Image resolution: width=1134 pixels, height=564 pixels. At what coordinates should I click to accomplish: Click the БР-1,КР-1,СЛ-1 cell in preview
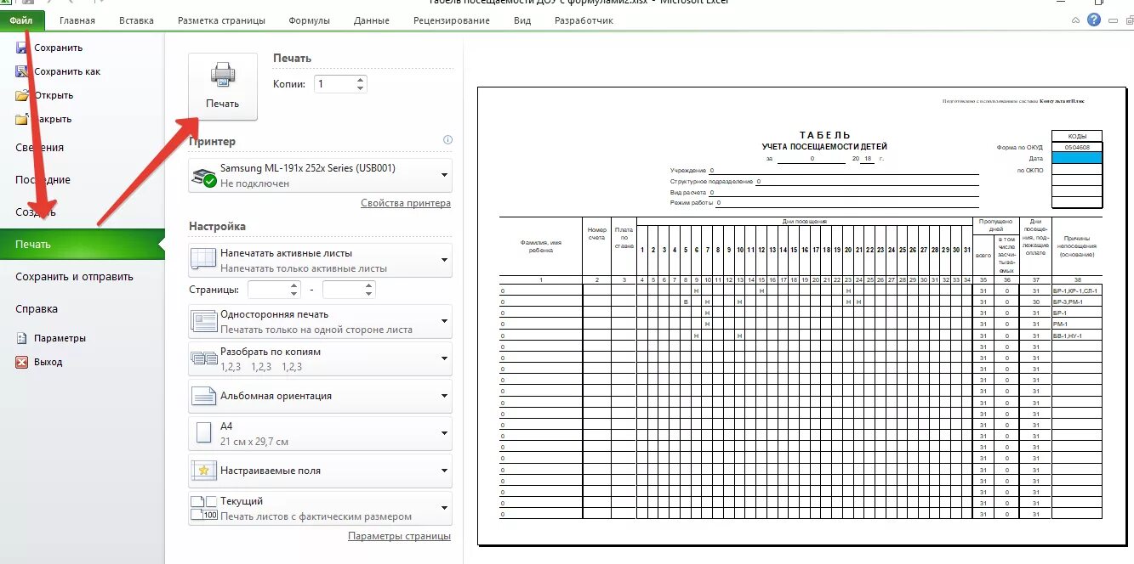pos(1077,290)
